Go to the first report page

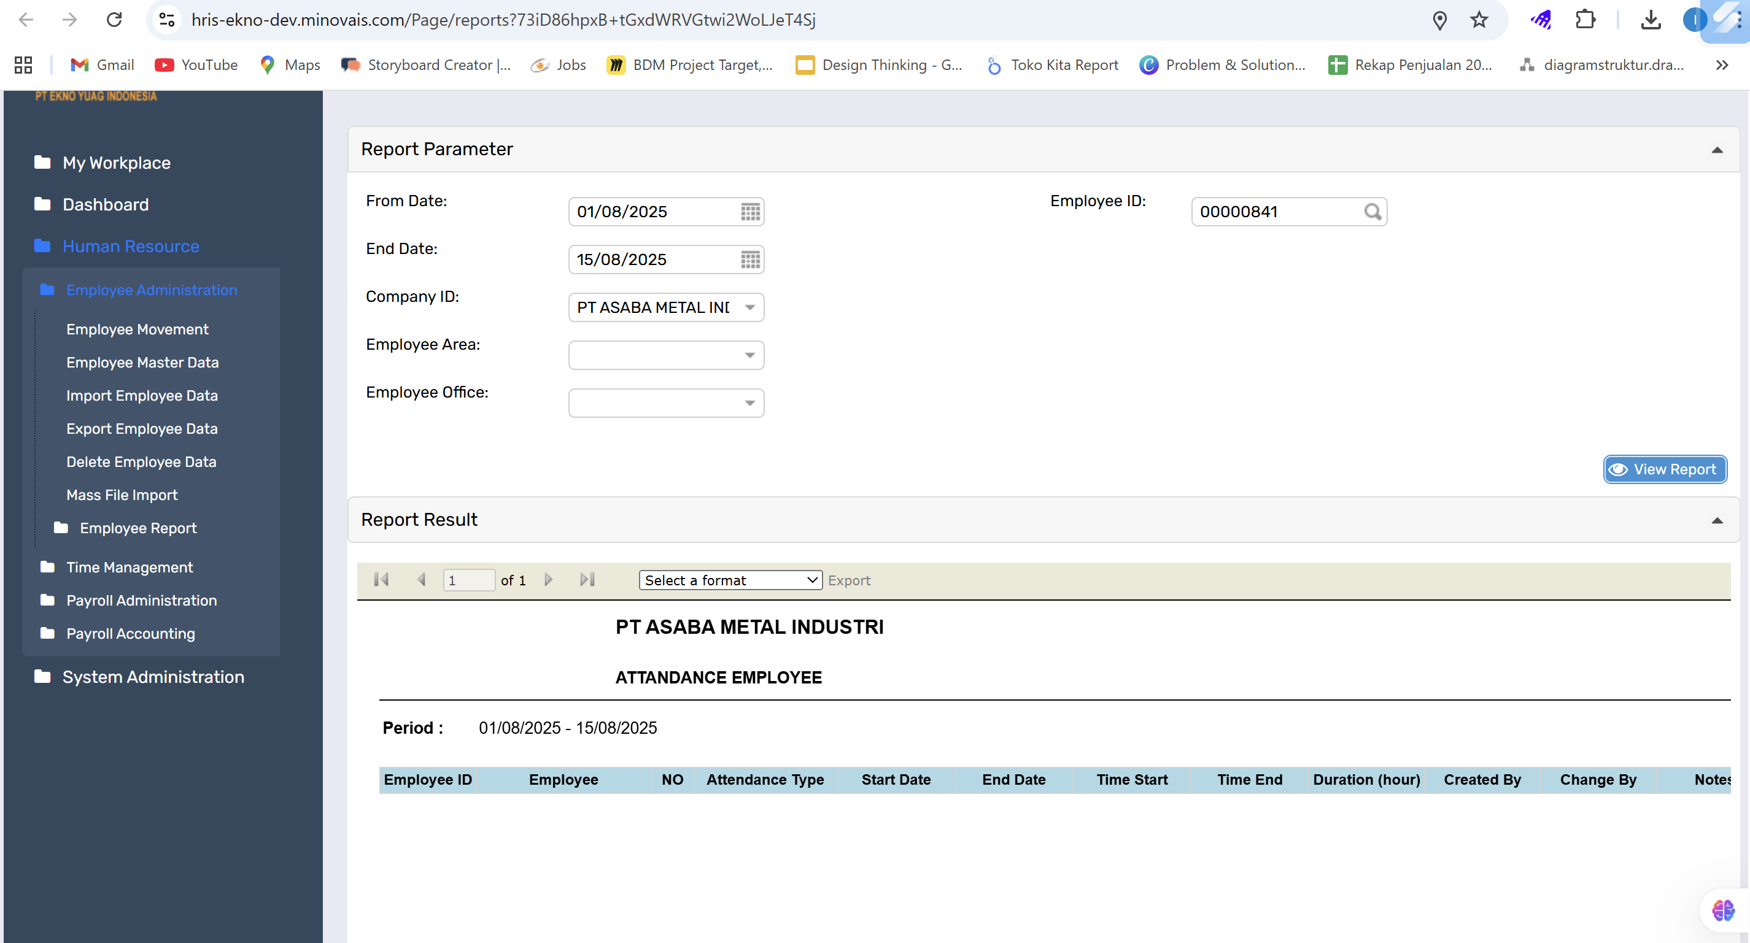[x=381, y=580]
